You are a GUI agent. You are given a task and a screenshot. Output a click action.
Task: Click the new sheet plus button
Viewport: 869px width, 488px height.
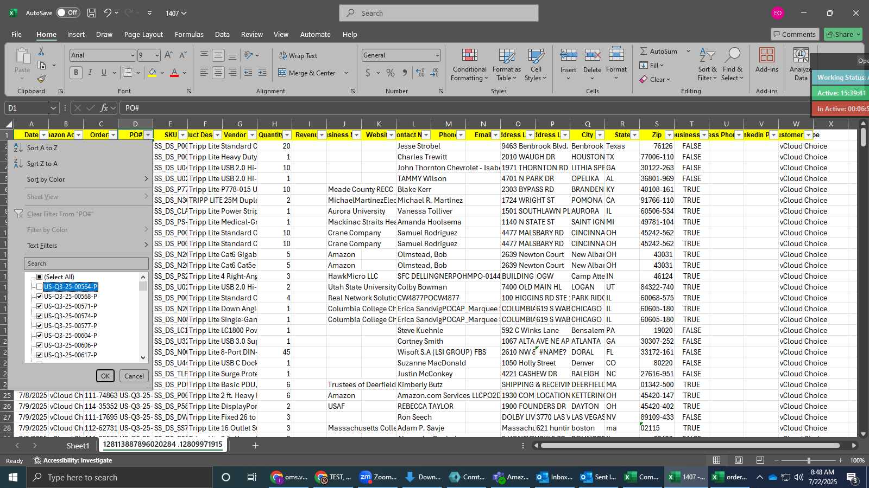(x=255, y=445)
